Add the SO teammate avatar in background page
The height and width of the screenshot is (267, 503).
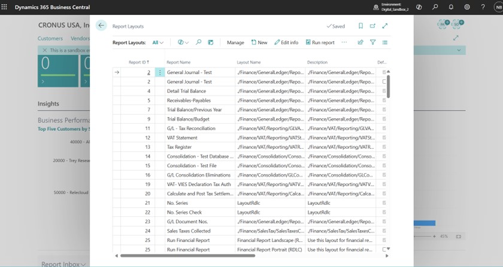coord(457,24)
